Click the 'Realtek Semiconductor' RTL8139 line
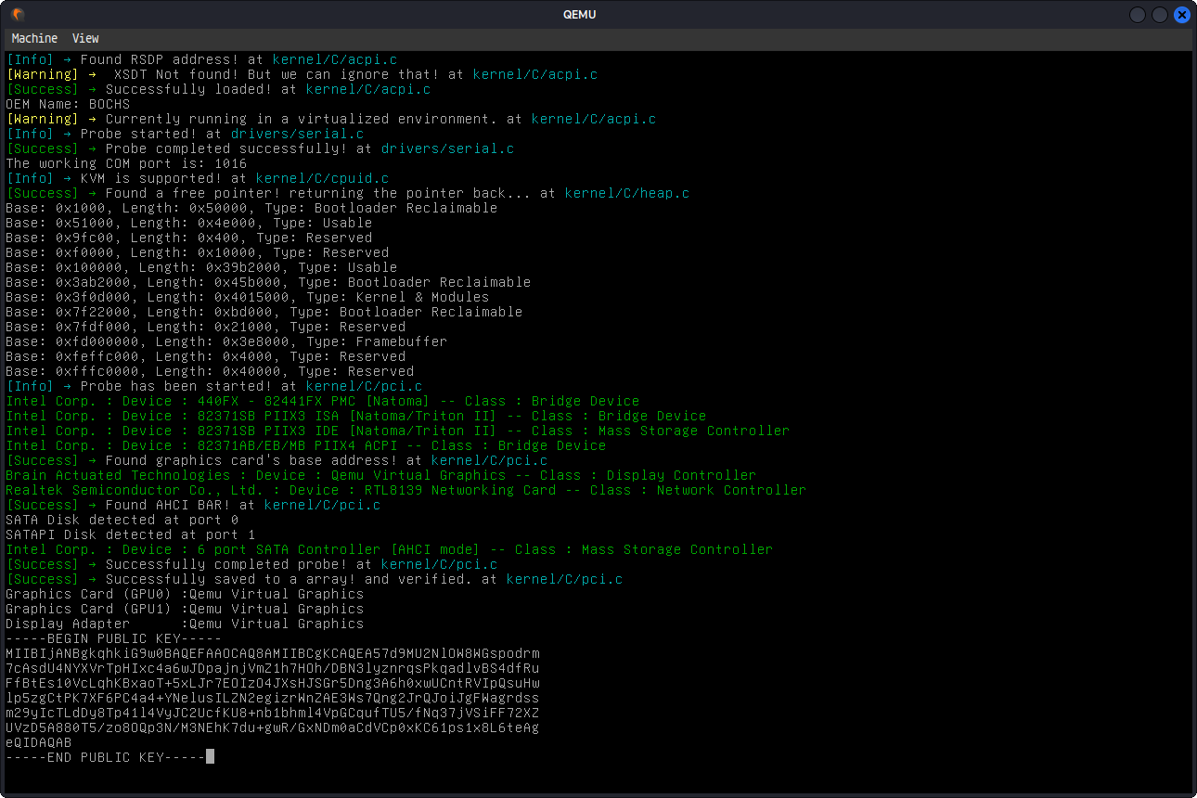The image size is (1197, 798). [x=406, y=490]
